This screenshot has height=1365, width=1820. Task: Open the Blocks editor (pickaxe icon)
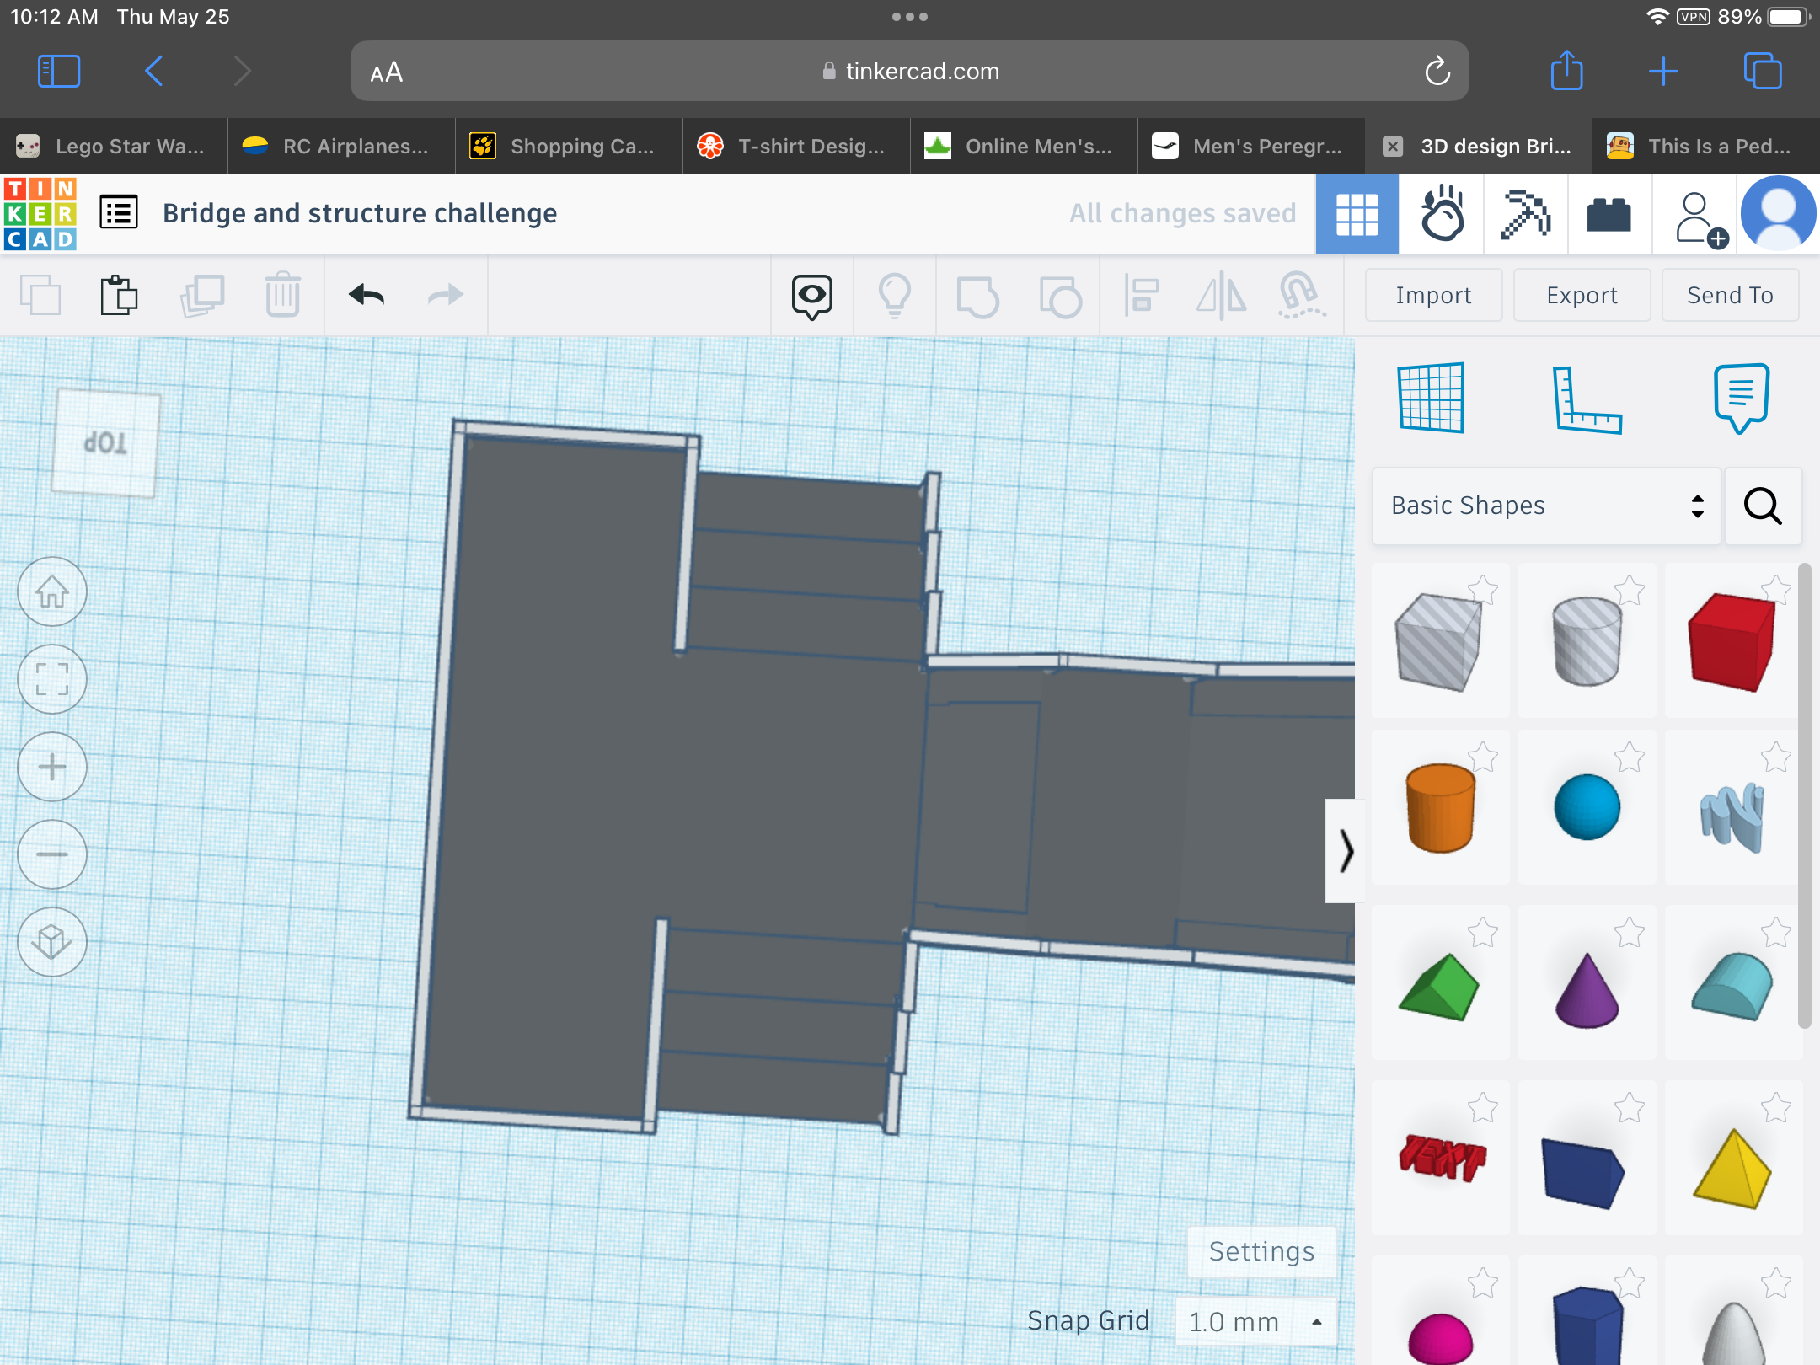coord(1525,214)
